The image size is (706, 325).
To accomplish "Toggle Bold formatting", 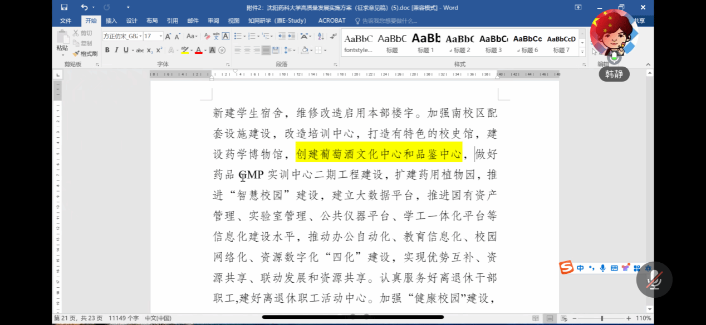I will (x=107, y=51).
